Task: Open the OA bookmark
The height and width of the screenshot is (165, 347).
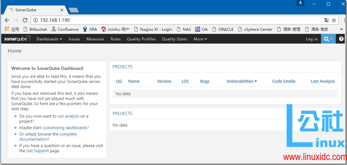Action: click(201, 29)
